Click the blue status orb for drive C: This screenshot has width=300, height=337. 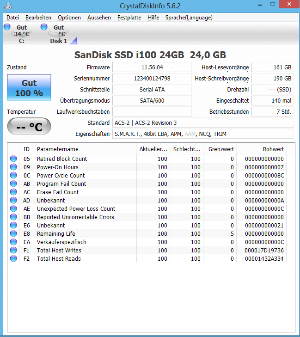coord(7,27)
